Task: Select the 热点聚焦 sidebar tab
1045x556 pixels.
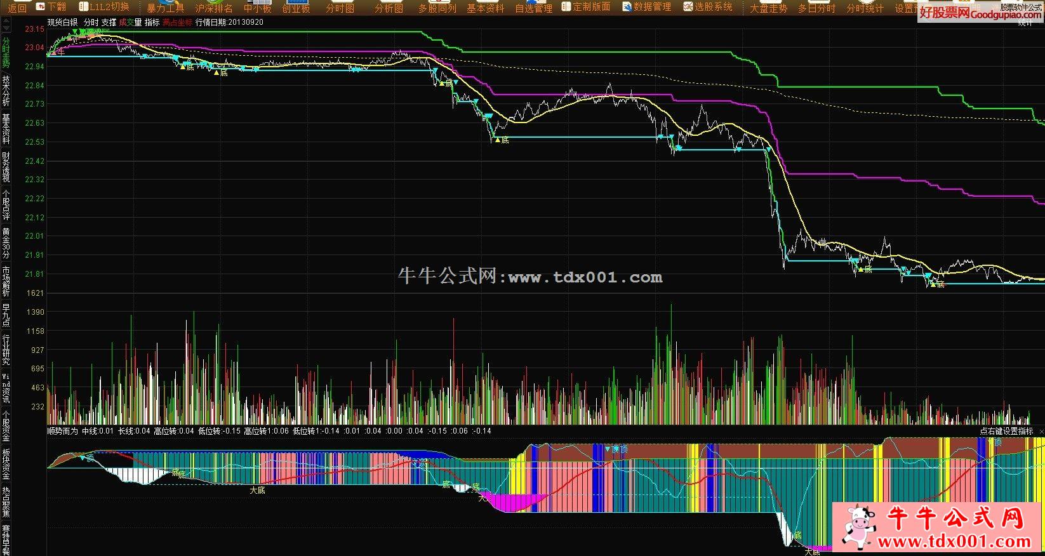Action: tap(6, 502)
